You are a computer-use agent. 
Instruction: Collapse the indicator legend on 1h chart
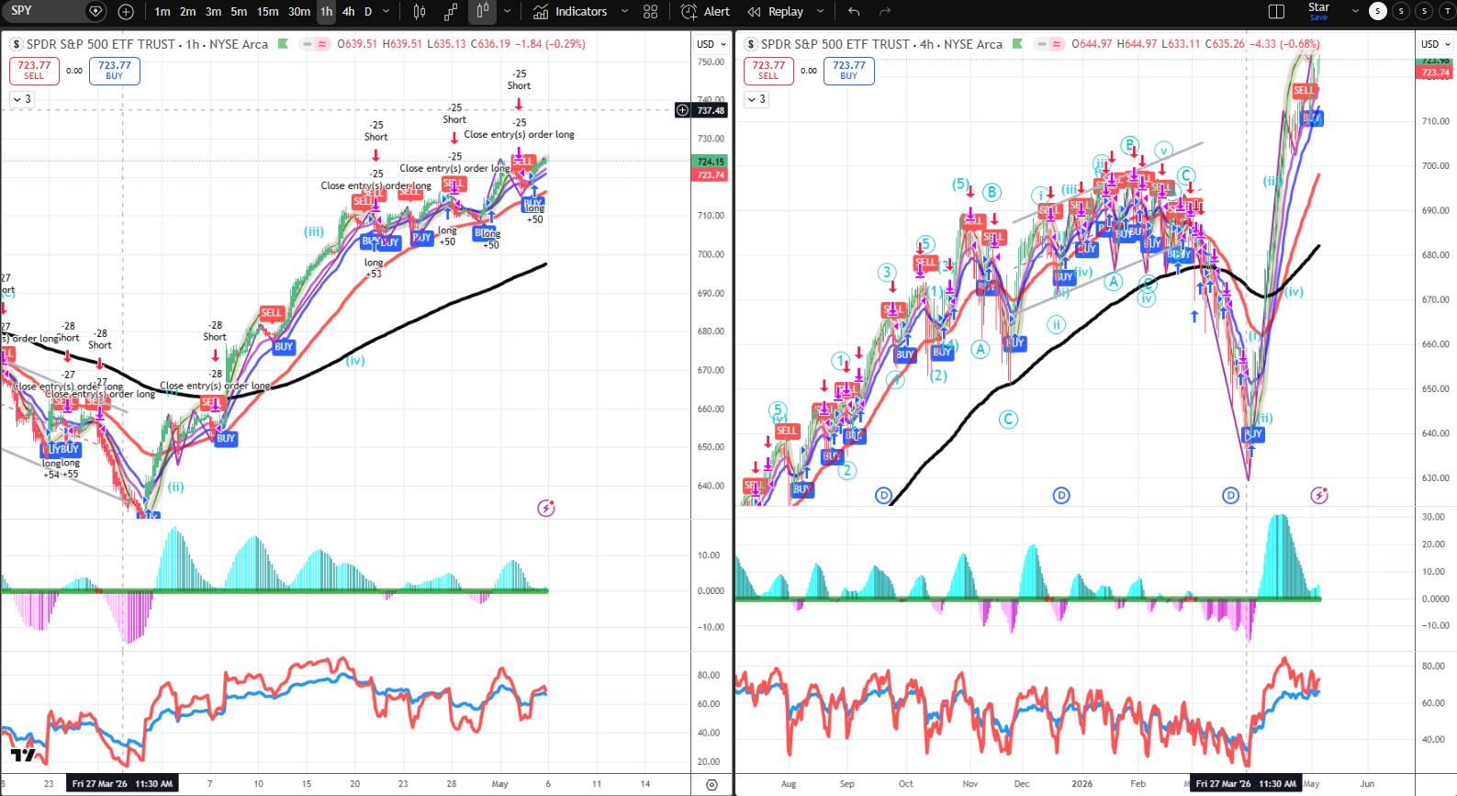22,99
